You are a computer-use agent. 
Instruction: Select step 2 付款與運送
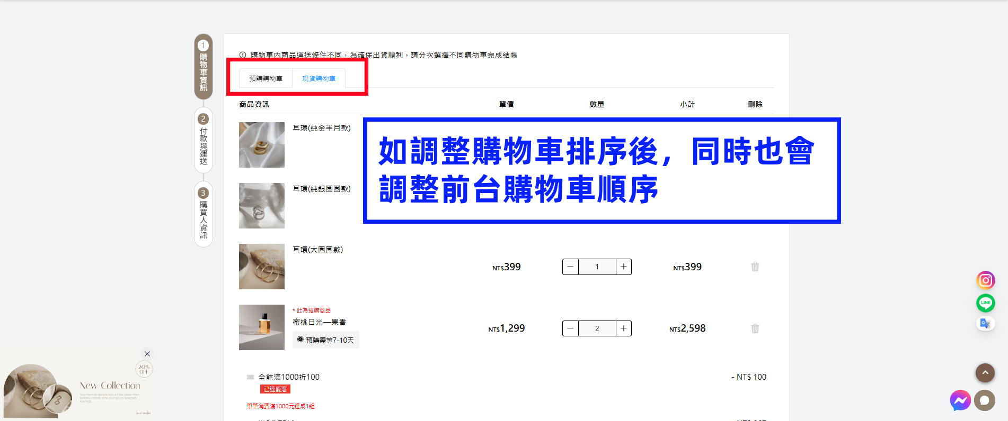[x=204, y=140]
